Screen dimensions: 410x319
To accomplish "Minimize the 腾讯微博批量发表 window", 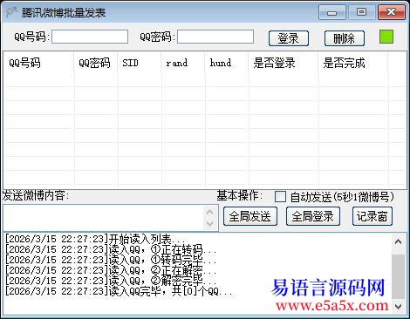I will coord(332,12).
